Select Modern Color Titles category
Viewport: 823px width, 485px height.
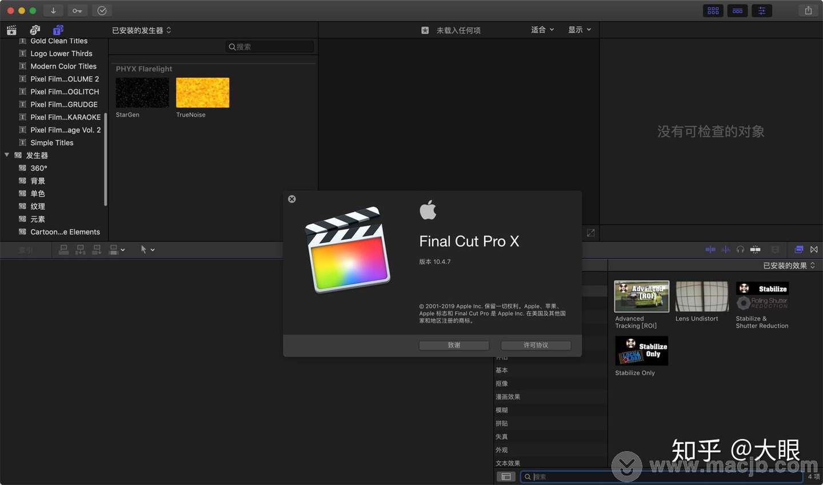[x=63, y=66]
